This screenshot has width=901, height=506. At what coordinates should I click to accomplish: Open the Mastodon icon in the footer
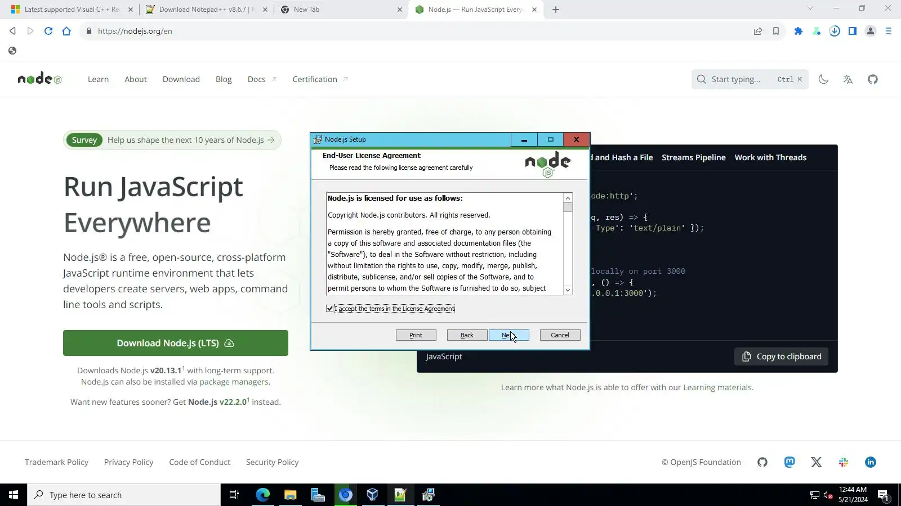click(x=790, y=462)
